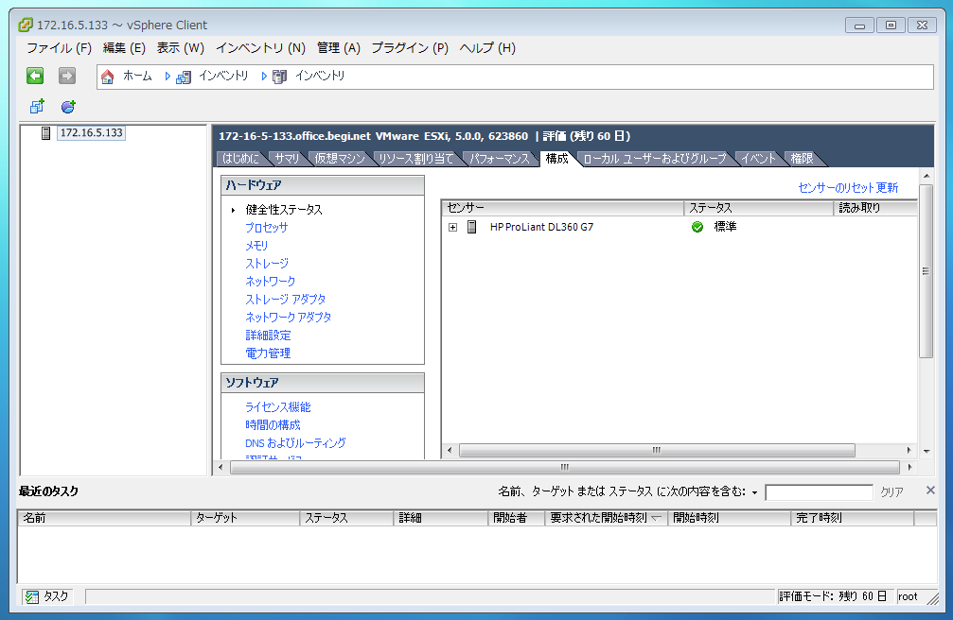Open the task filter criteria dropdown arrow

[x=754, y=492]
